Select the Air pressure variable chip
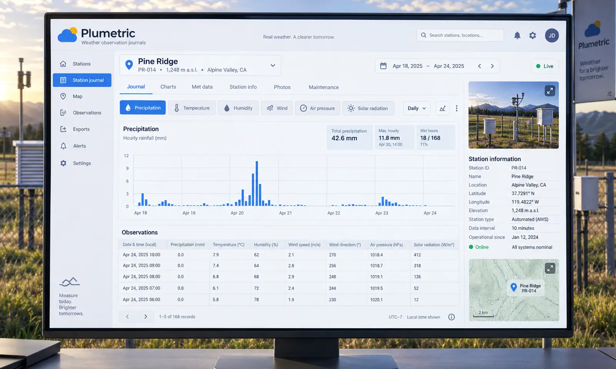This screenshot has height=369, width=616. pos(318,108)
